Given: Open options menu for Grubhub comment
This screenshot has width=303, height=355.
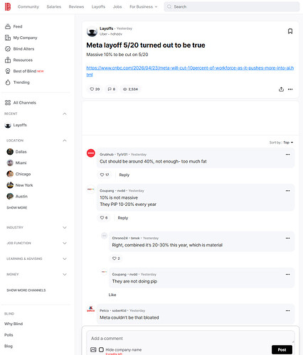Looking at the screenshot, I should 287,154.
